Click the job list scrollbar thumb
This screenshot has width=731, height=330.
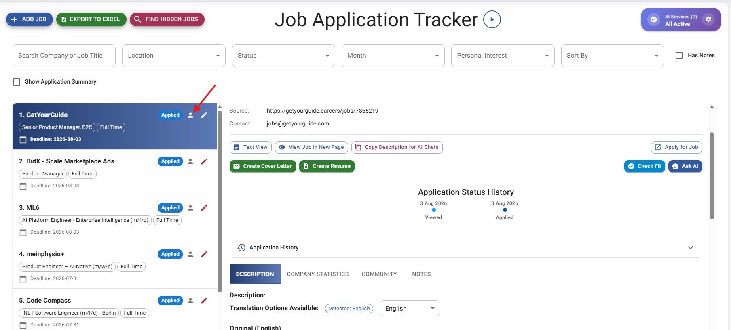pos(220,201)
